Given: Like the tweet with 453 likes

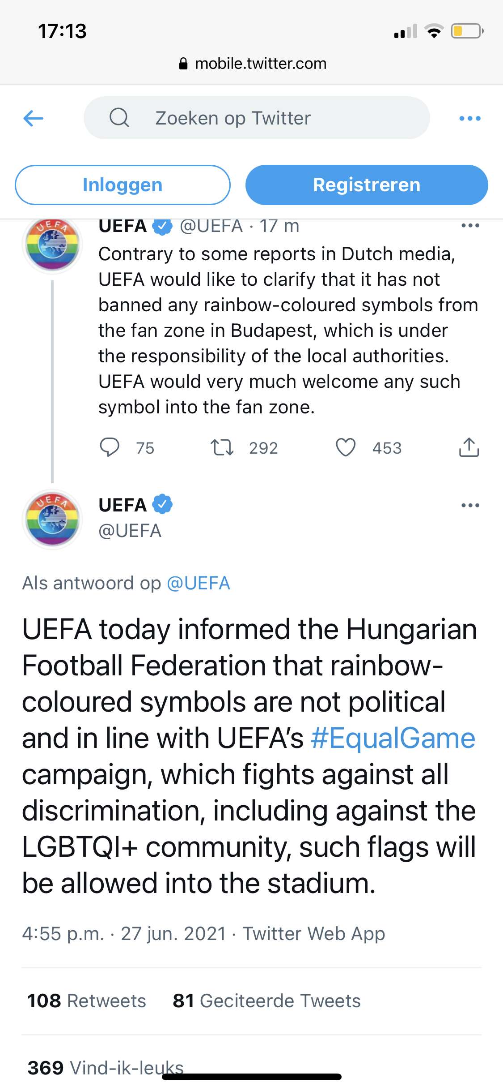Looking at the screenshot, I should (x=346, y=447).
